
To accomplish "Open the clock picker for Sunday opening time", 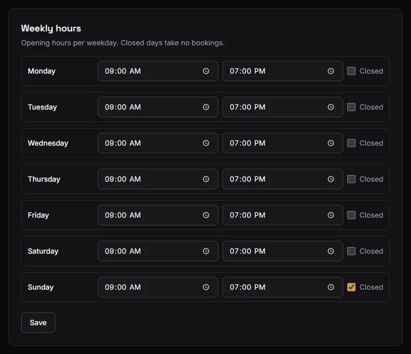I will click(x=206, y=287).
